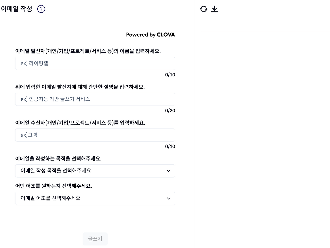Click the Powered by CLOVA label
This screenshot has width=330, height=248.
[x=150, y=35]
